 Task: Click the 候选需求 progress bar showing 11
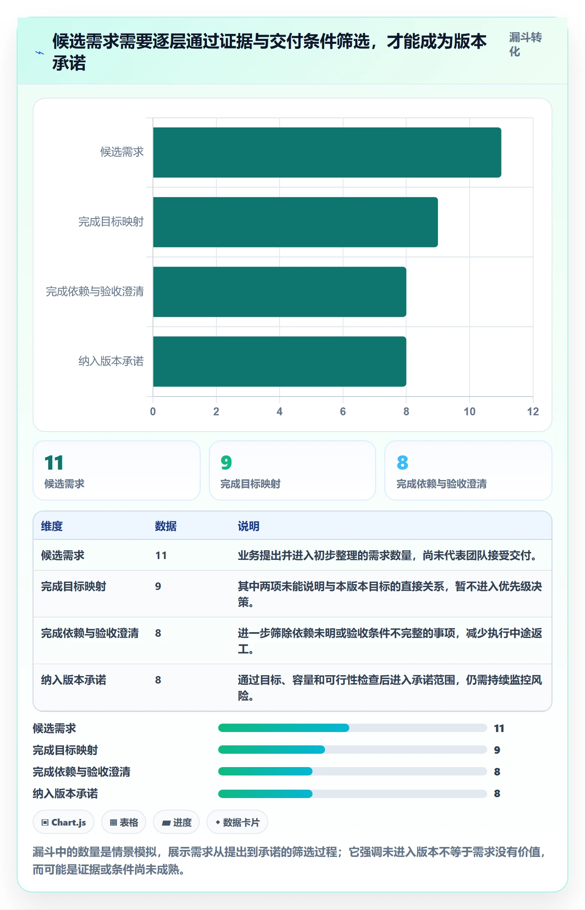point(352,728)
